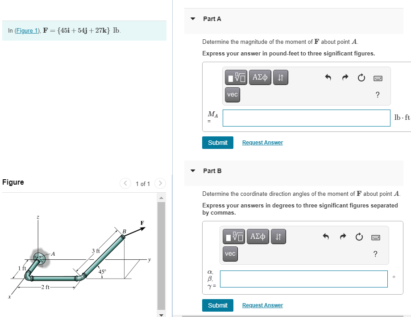Click the MA answer input field

[x=306, y=118]
